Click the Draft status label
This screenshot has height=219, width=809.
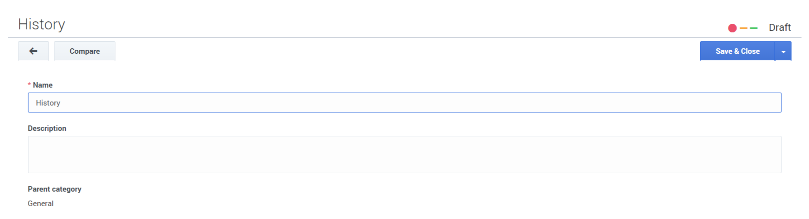[780, 28]
